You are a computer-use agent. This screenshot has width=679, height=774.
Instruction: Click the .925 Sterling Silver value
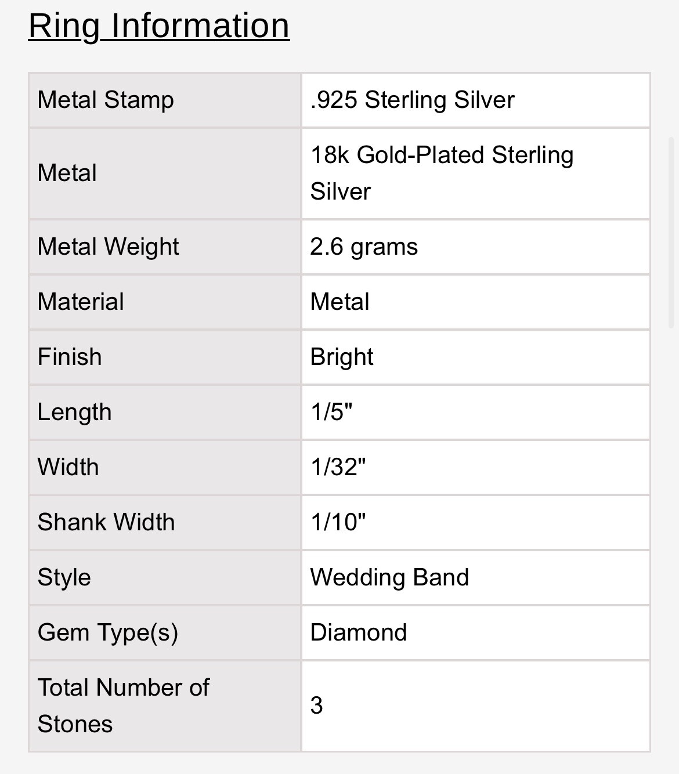point(413,100)
